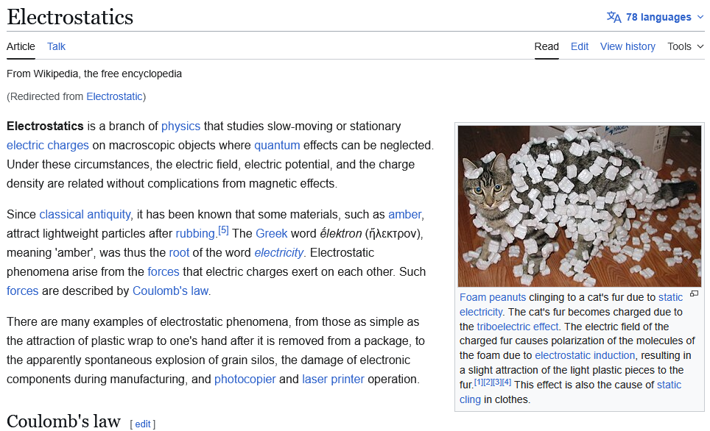Image resolution: width=710 pixels, height=431 pixels.
Task: Open the cat with foam peanuts image
Action: 580,206
